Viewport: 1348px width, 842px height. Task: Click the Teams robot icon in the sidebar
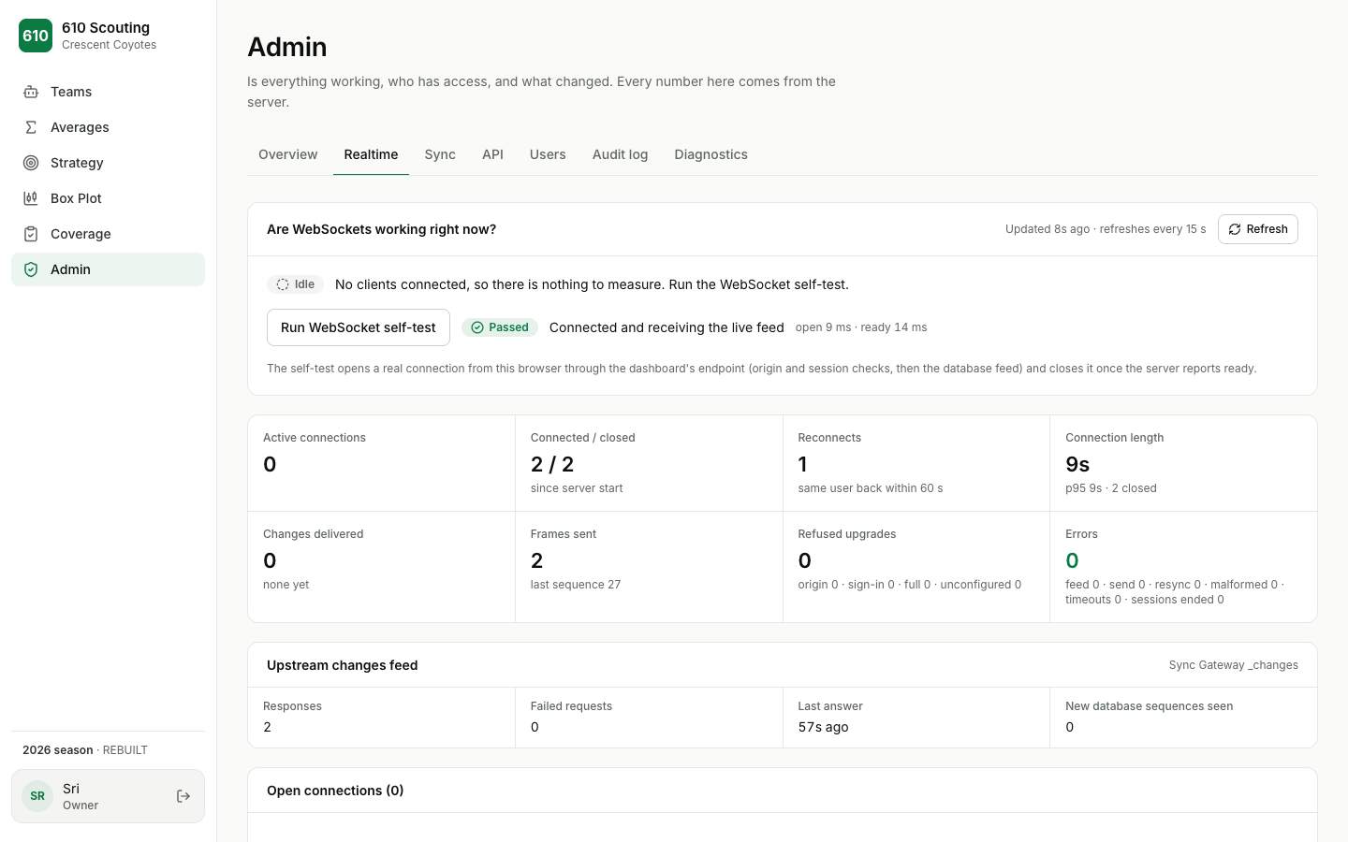pyautogui.click(x=31, y=92)
